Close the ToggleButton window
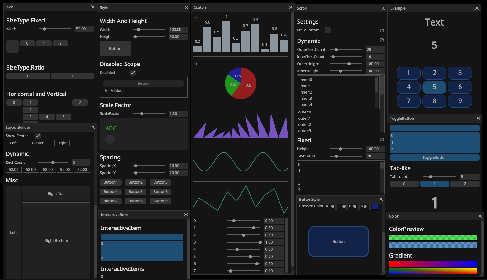The width and height of the screenshot is (487, 280). 478,118
